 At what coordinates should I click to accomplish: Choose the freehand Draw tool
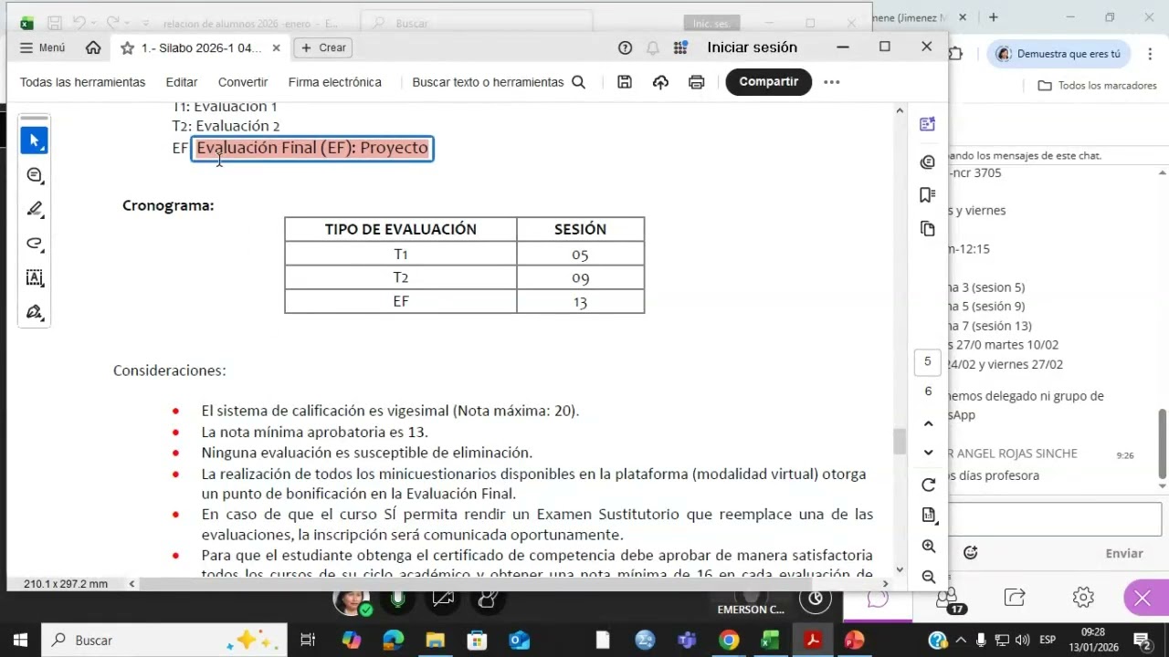(x=35, y=244)
